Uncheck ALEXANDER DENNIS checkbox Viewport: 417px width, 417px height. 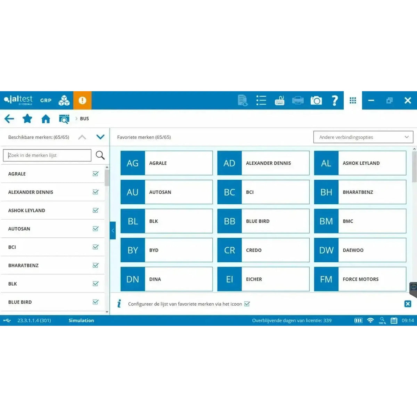pyautogui.click(x=96, y=192)
